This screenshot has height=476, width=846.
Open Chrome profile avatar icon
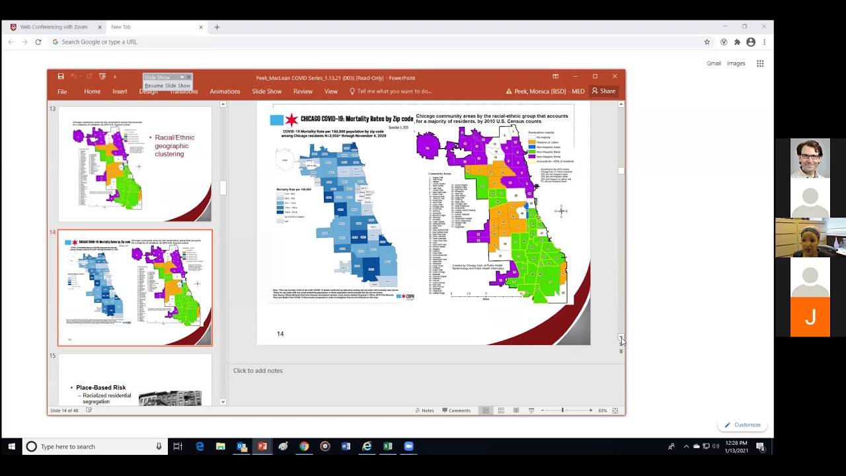pos(751,42)
